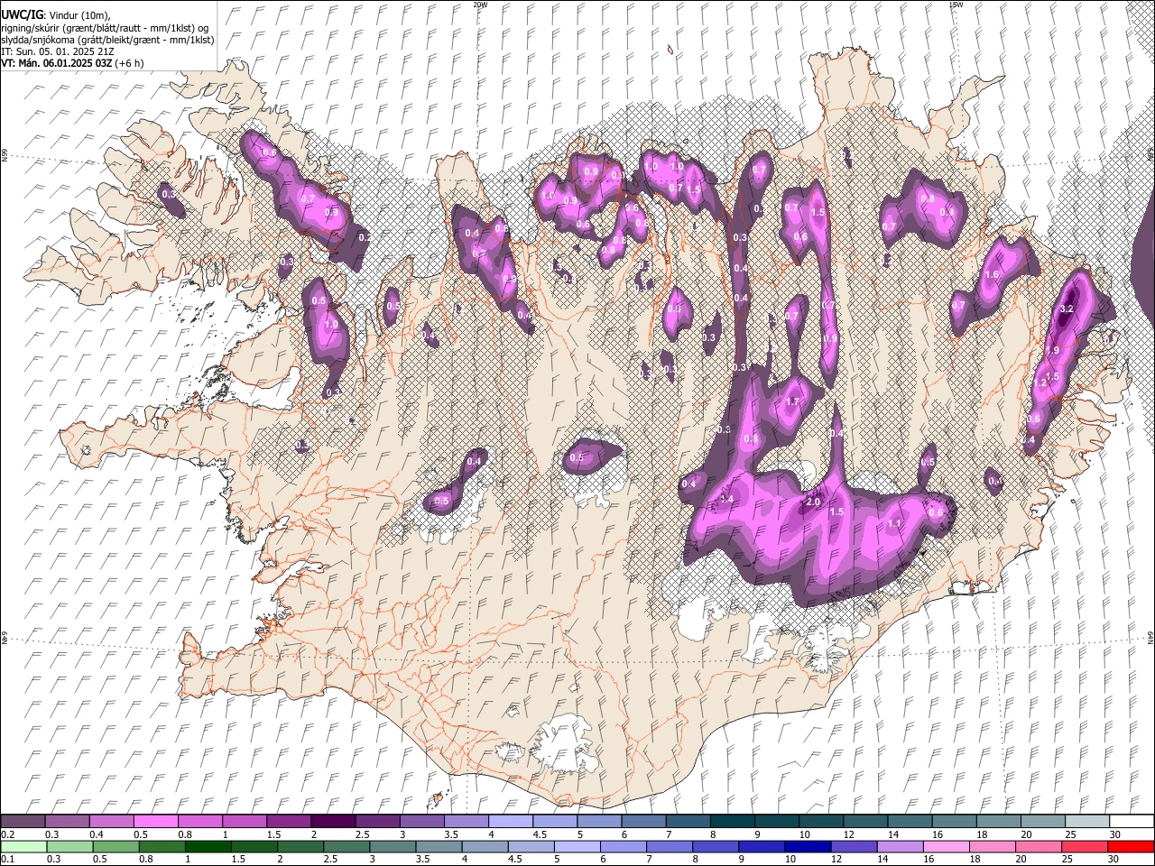Click the 1.7 snowfall value on the map
This screenshot has width=1155, height=866.
[793, 401]
